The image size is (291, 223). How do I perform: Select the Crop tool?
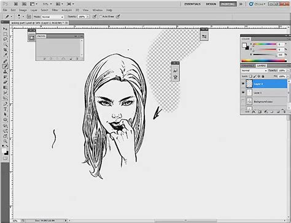tap(5, 50)
